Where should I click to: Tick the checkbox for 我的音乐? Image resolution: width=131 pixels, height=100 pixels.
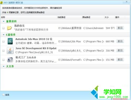point(3,28)
